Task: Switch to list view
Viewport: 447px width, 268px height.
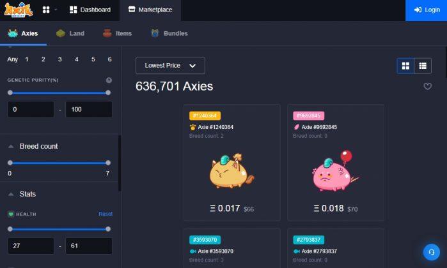Action: click(423, 66)
